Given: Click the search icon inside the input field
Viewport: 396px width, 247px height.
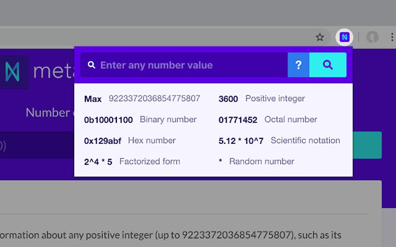Looking at the screenshot, I should 92,65.
